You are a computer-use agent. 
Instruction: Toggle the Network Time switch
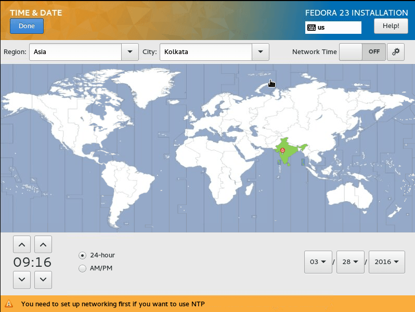click(x=362, y=52)
